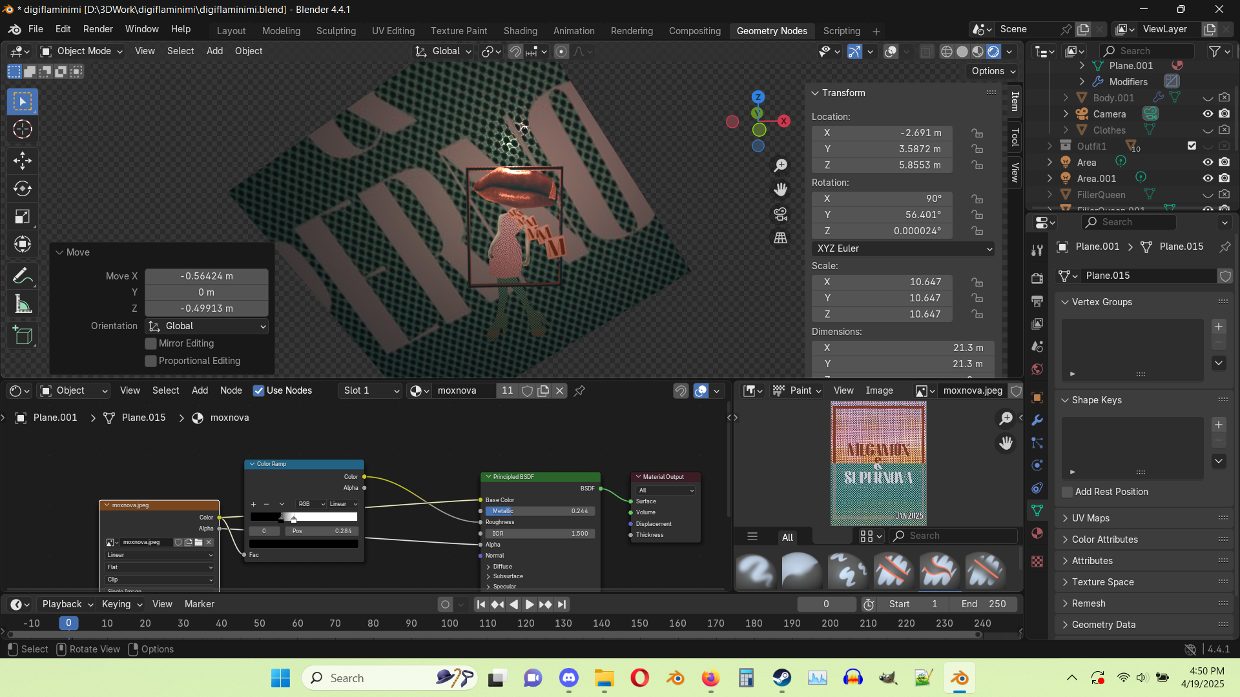Image resolution: width=1240 pixels, height=697 pixels.
Task: Open the Output properties printer icon
Action: click(1037, 301)
